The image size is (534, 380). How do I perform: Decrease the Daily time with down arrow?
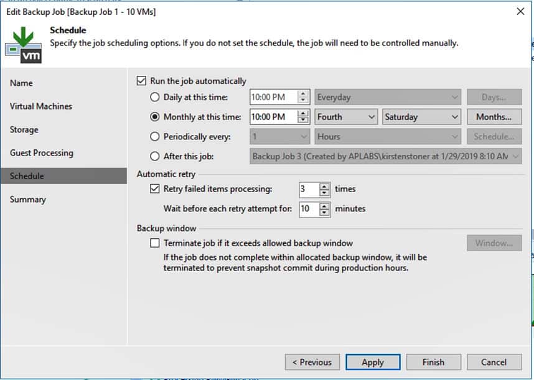tap(302, 101)
